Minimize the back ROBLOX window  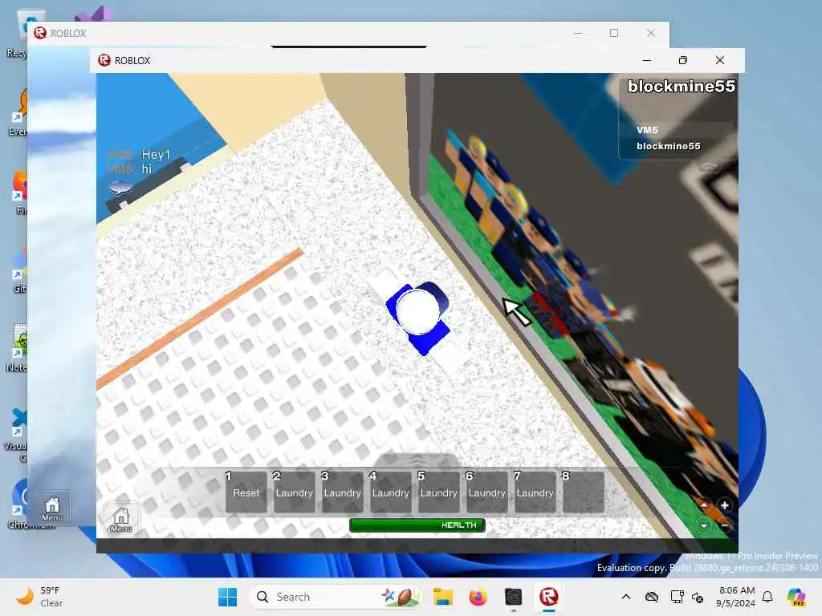(x=578, y=33)
